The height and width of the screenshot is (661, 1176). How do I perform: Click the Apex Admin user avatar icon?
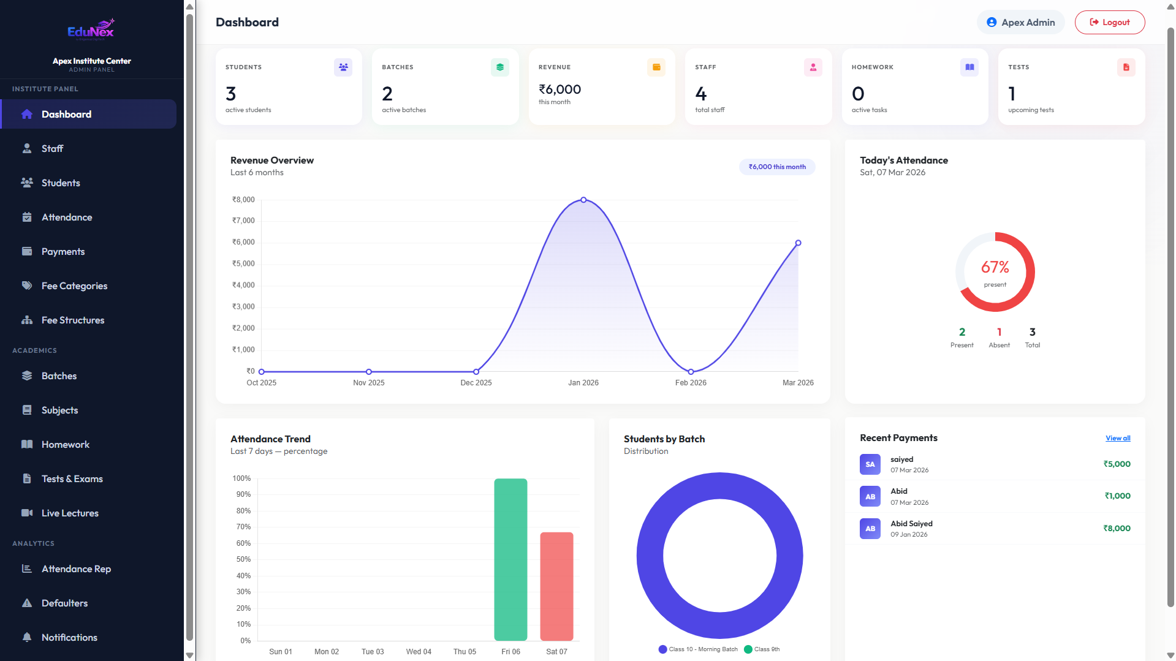(x=991, y=23)
